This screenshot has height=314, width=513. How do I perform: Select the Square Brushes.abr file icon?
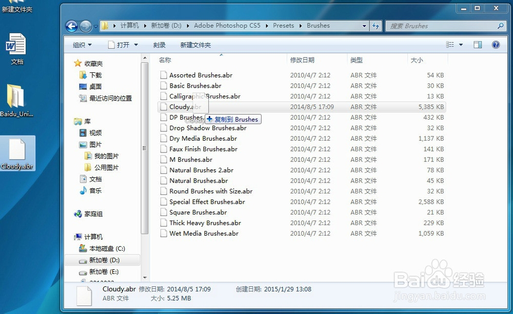[164, 212]
